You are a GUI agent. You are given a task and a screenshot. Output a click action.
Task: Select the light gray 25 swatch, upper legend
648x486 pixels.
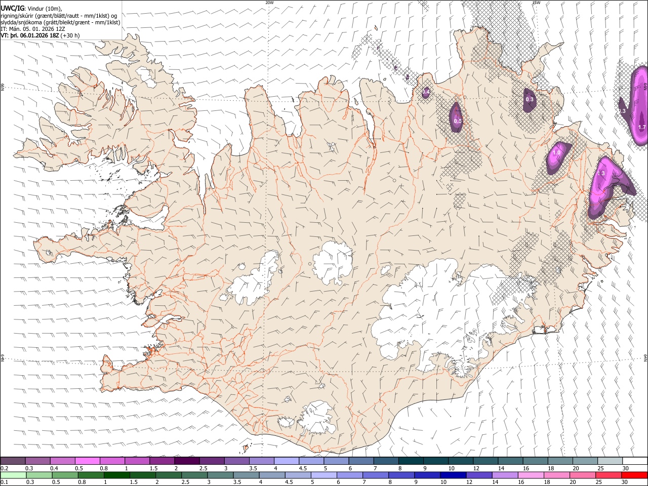pyautogui.click(x=609, y=461)
